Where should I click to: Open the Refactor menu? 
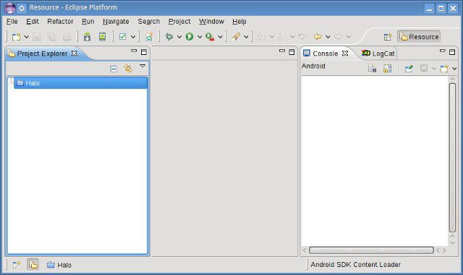tap(60, 22)
